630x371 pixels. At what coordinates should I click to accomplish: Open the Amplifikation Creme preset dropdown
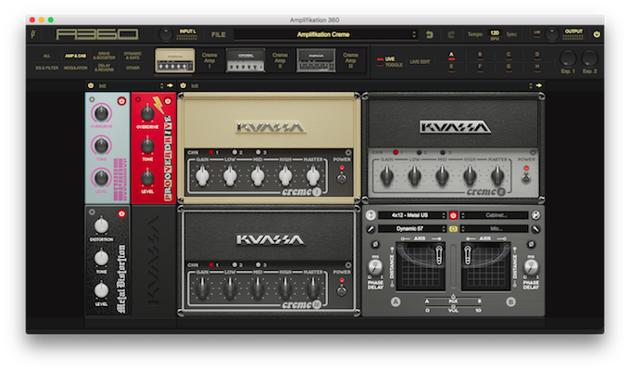326,34
